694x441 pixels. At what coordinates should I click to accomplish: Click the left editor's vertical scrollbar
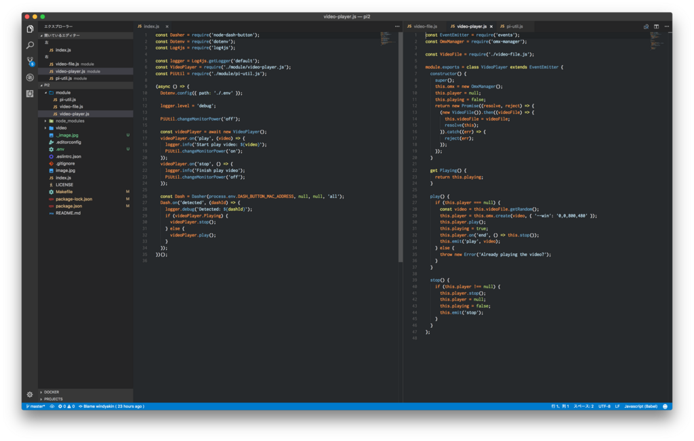pos(401,147)
